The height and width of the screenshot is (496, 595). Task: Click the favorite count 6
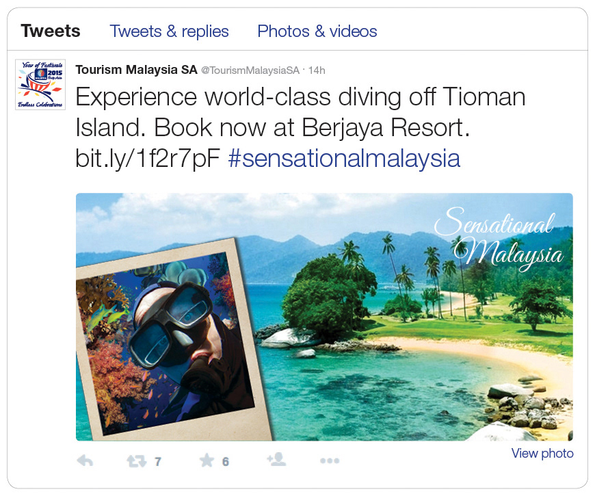(226, 462)
